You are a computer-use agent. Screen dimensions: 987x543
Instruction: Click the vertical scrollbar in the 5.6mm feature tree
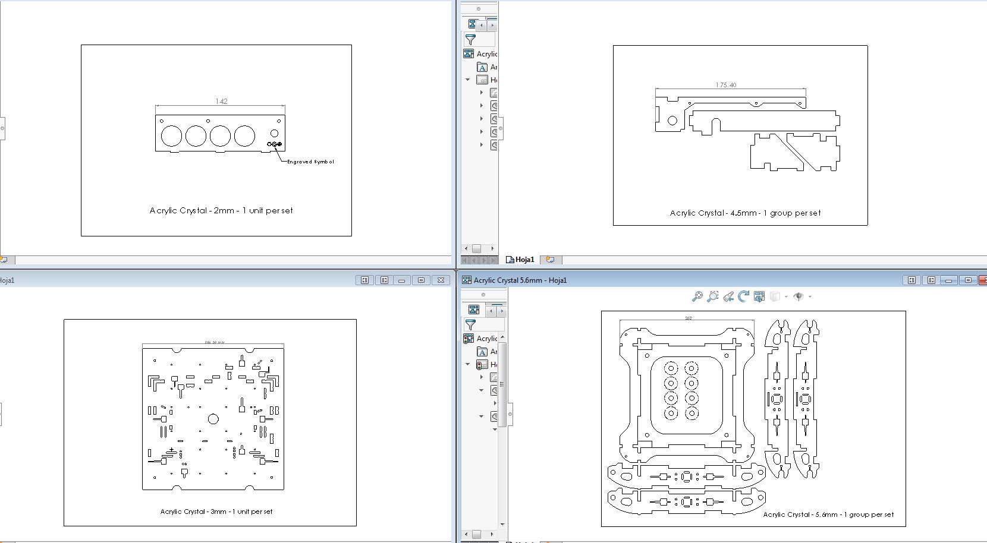502,383
